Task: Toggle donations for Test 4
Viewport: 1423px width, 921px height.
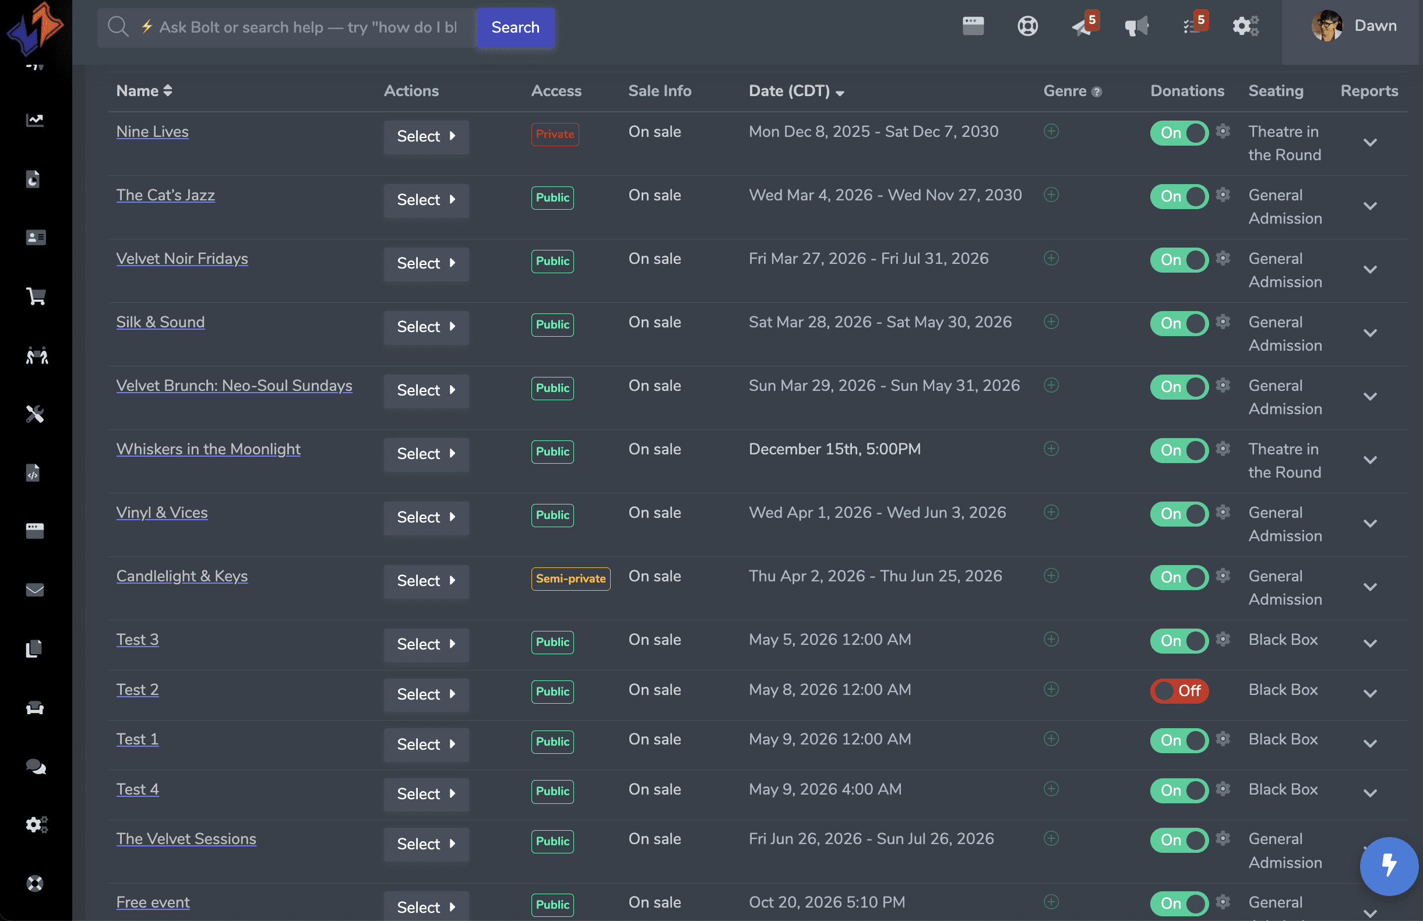Action: (1179, 791)
